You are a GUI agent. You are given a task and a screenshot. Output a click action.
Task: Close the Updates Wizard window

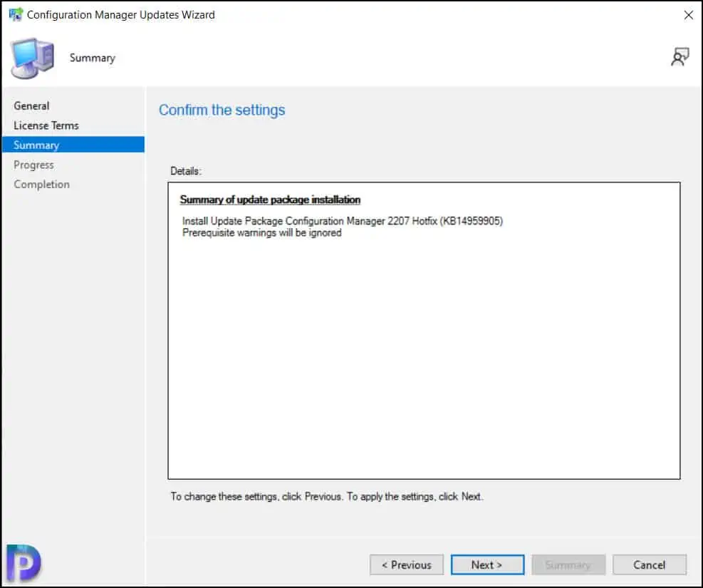click(x=689, y=15)
